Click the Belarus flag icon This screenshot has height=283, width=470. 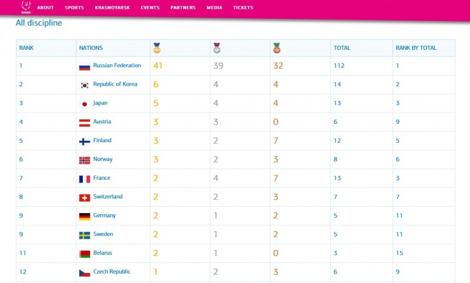tap(85, 254)
